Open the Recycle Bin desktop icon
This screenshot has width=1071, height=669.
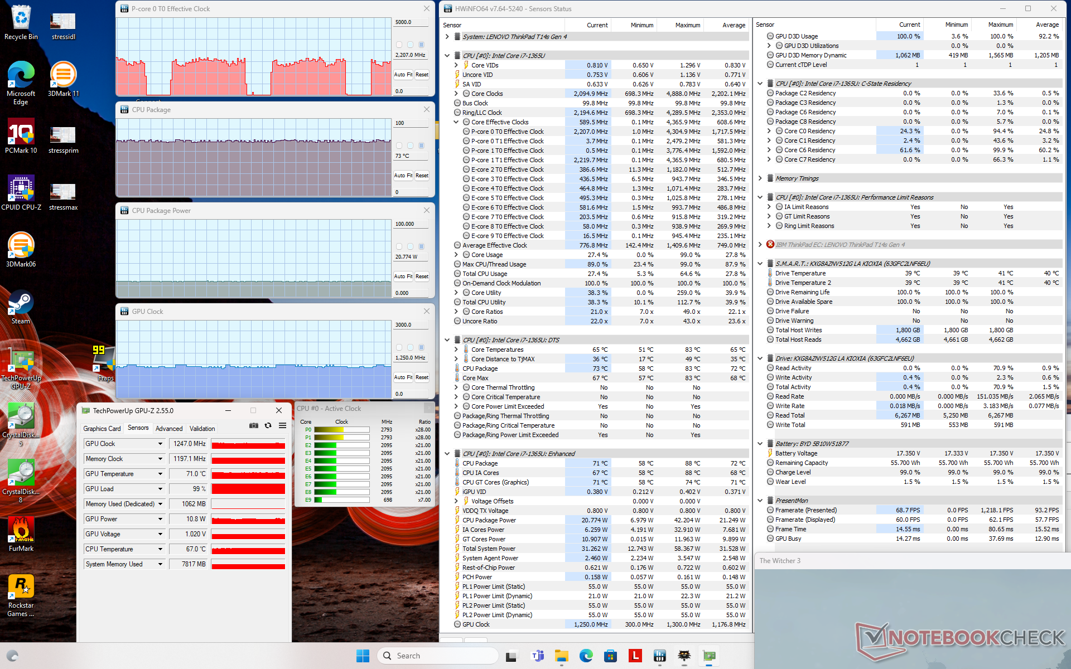(x=21, y=22)
